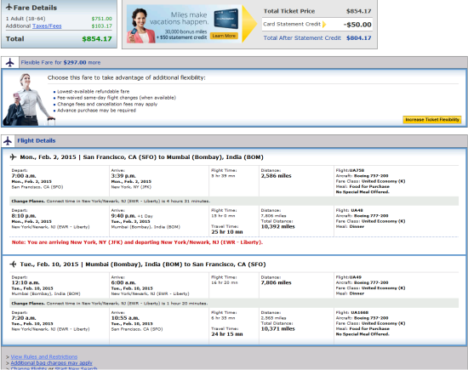Open the Taxes/Fees link
The height and width of the screenshot is (370, 468).
(x=47, y=26)
